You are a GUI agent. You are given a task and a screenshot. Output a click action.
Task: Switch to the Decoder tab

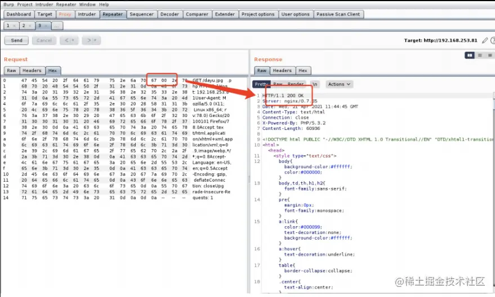click(170, 14)
